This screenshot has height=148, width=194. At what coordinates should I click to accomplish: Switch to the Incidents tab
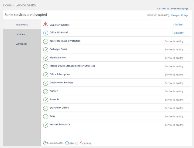point(22,34)
